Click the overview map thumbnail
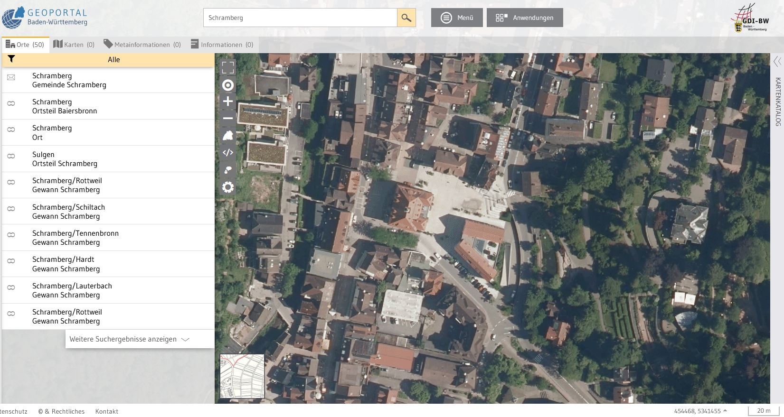Viewport: 784px width, 417px height. tap(242, 376)
